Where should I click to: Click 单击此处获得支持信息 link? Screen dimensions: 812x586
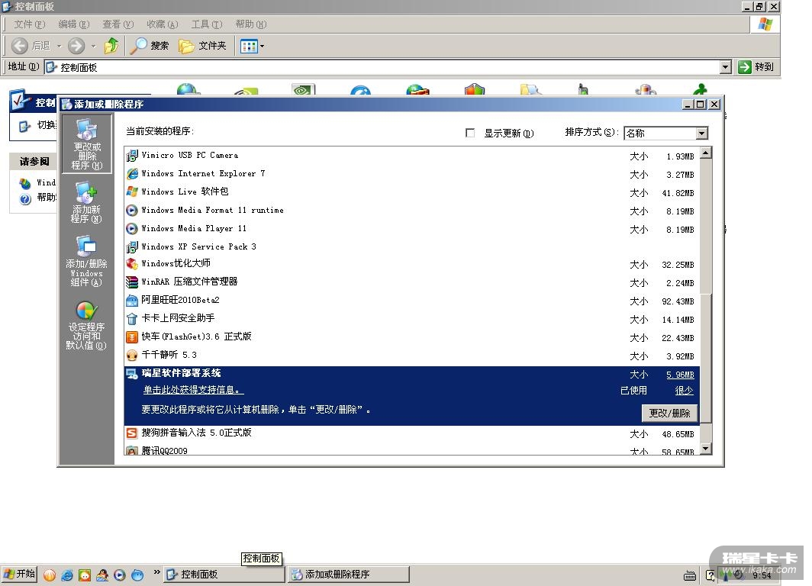point(192,390)
